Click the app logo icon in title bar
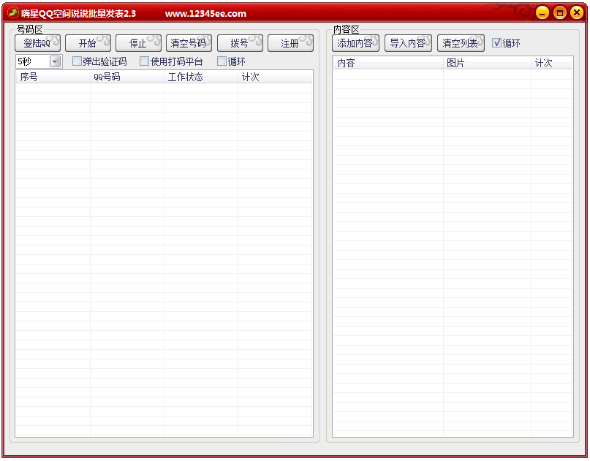This screenshot has width=590, height=461. pyautogui.click(x=12, y=12)
